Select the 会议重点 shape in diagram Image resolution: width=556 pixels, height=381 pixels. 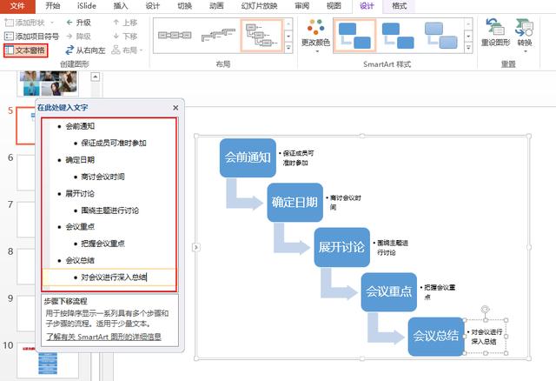[389, 292]
